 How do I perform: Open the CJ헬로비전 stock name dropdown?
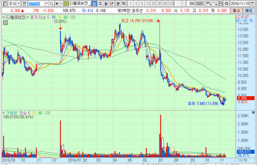pos(88,3)
